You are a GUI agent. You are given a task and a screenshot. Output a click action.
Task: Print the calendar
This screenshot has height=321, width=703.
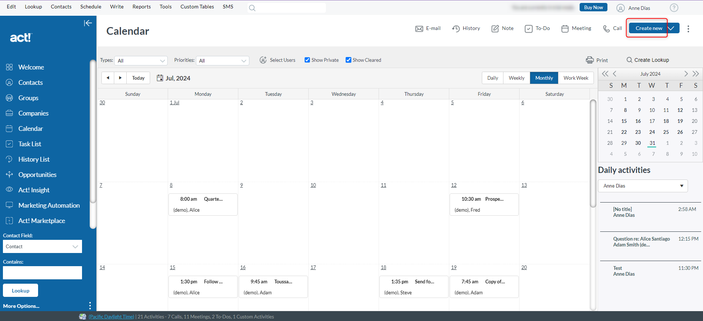[596, 60]
